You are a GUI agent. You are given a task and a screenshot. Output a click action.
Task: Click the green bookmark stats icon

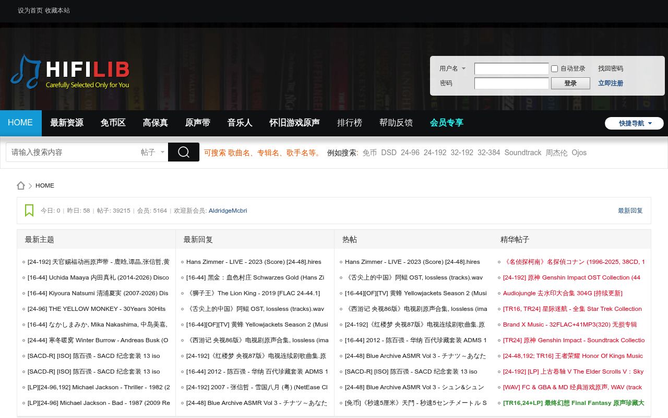tap(29, 211)
